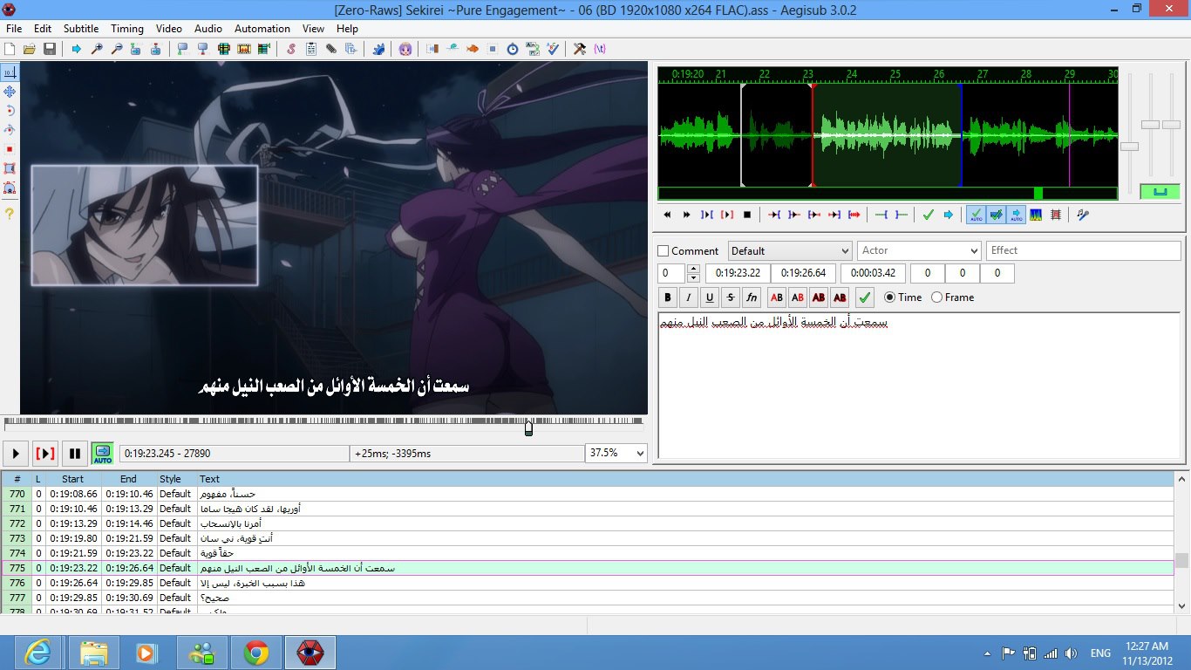Screen dimensions: 1191x670
Task: Click the audio waveform scrollbar thumb
Action: click(x=1038, y=194)
